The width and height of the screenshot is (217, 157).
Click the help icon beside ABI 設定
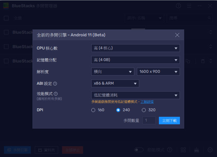pos(55,83)
